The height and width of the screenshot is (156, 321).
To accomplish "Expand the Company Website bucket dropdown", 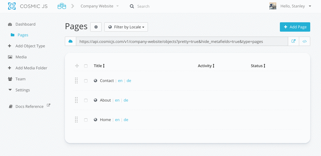I will (x=100, y=6).
